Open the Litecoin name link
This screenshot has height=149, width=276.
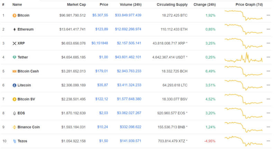coord(24,85)
